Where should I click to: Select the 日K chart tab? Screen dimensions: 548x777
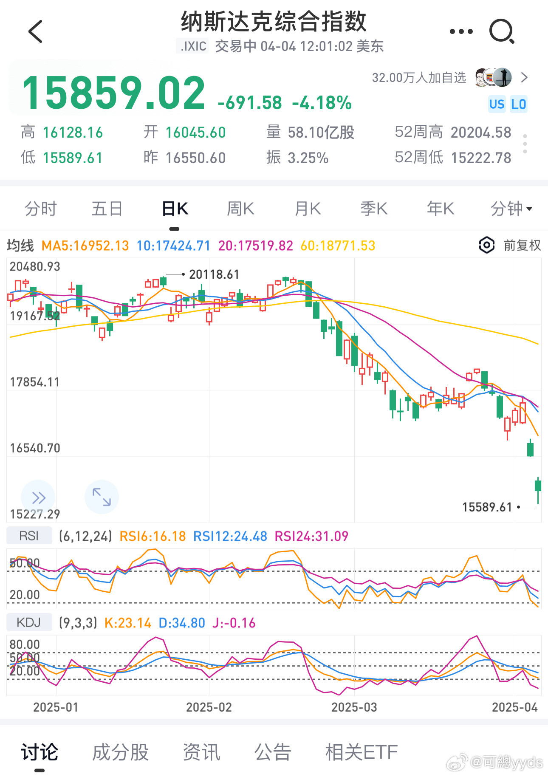click(x=175, y=209)
